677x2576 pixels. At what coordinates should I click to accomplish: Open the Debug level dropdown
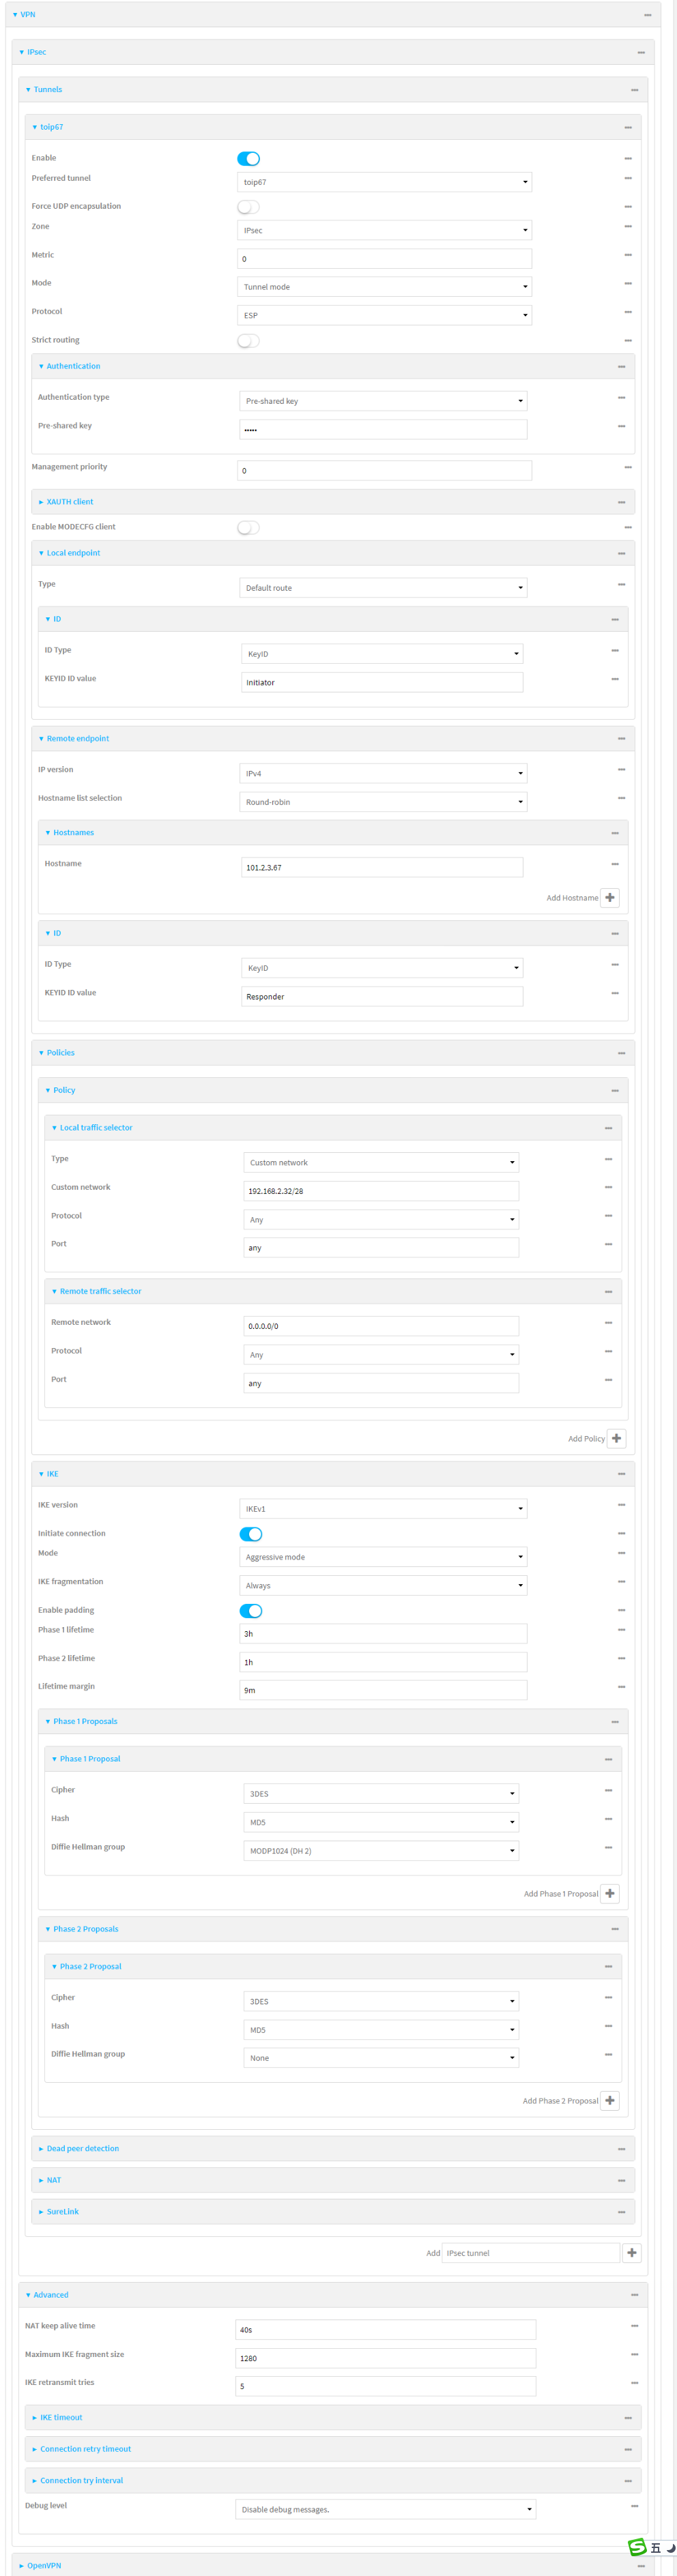385,2508
